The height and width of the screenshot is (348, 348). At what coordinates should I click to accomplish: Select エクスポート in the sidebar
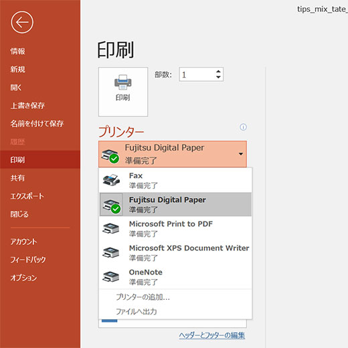click(x=27, y=196)
